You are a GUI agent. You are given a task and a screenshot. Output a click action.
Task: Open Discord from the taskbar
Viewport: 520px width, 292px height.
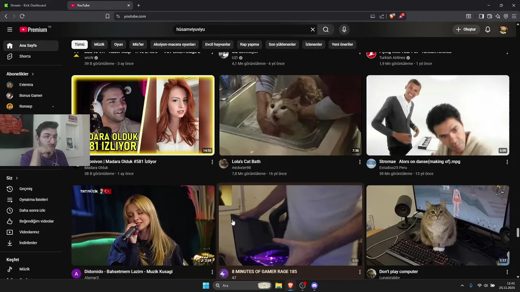click(x=314, y=286)
